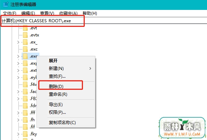Select the .exc key label
207x140 pixels.
[34, 49]
